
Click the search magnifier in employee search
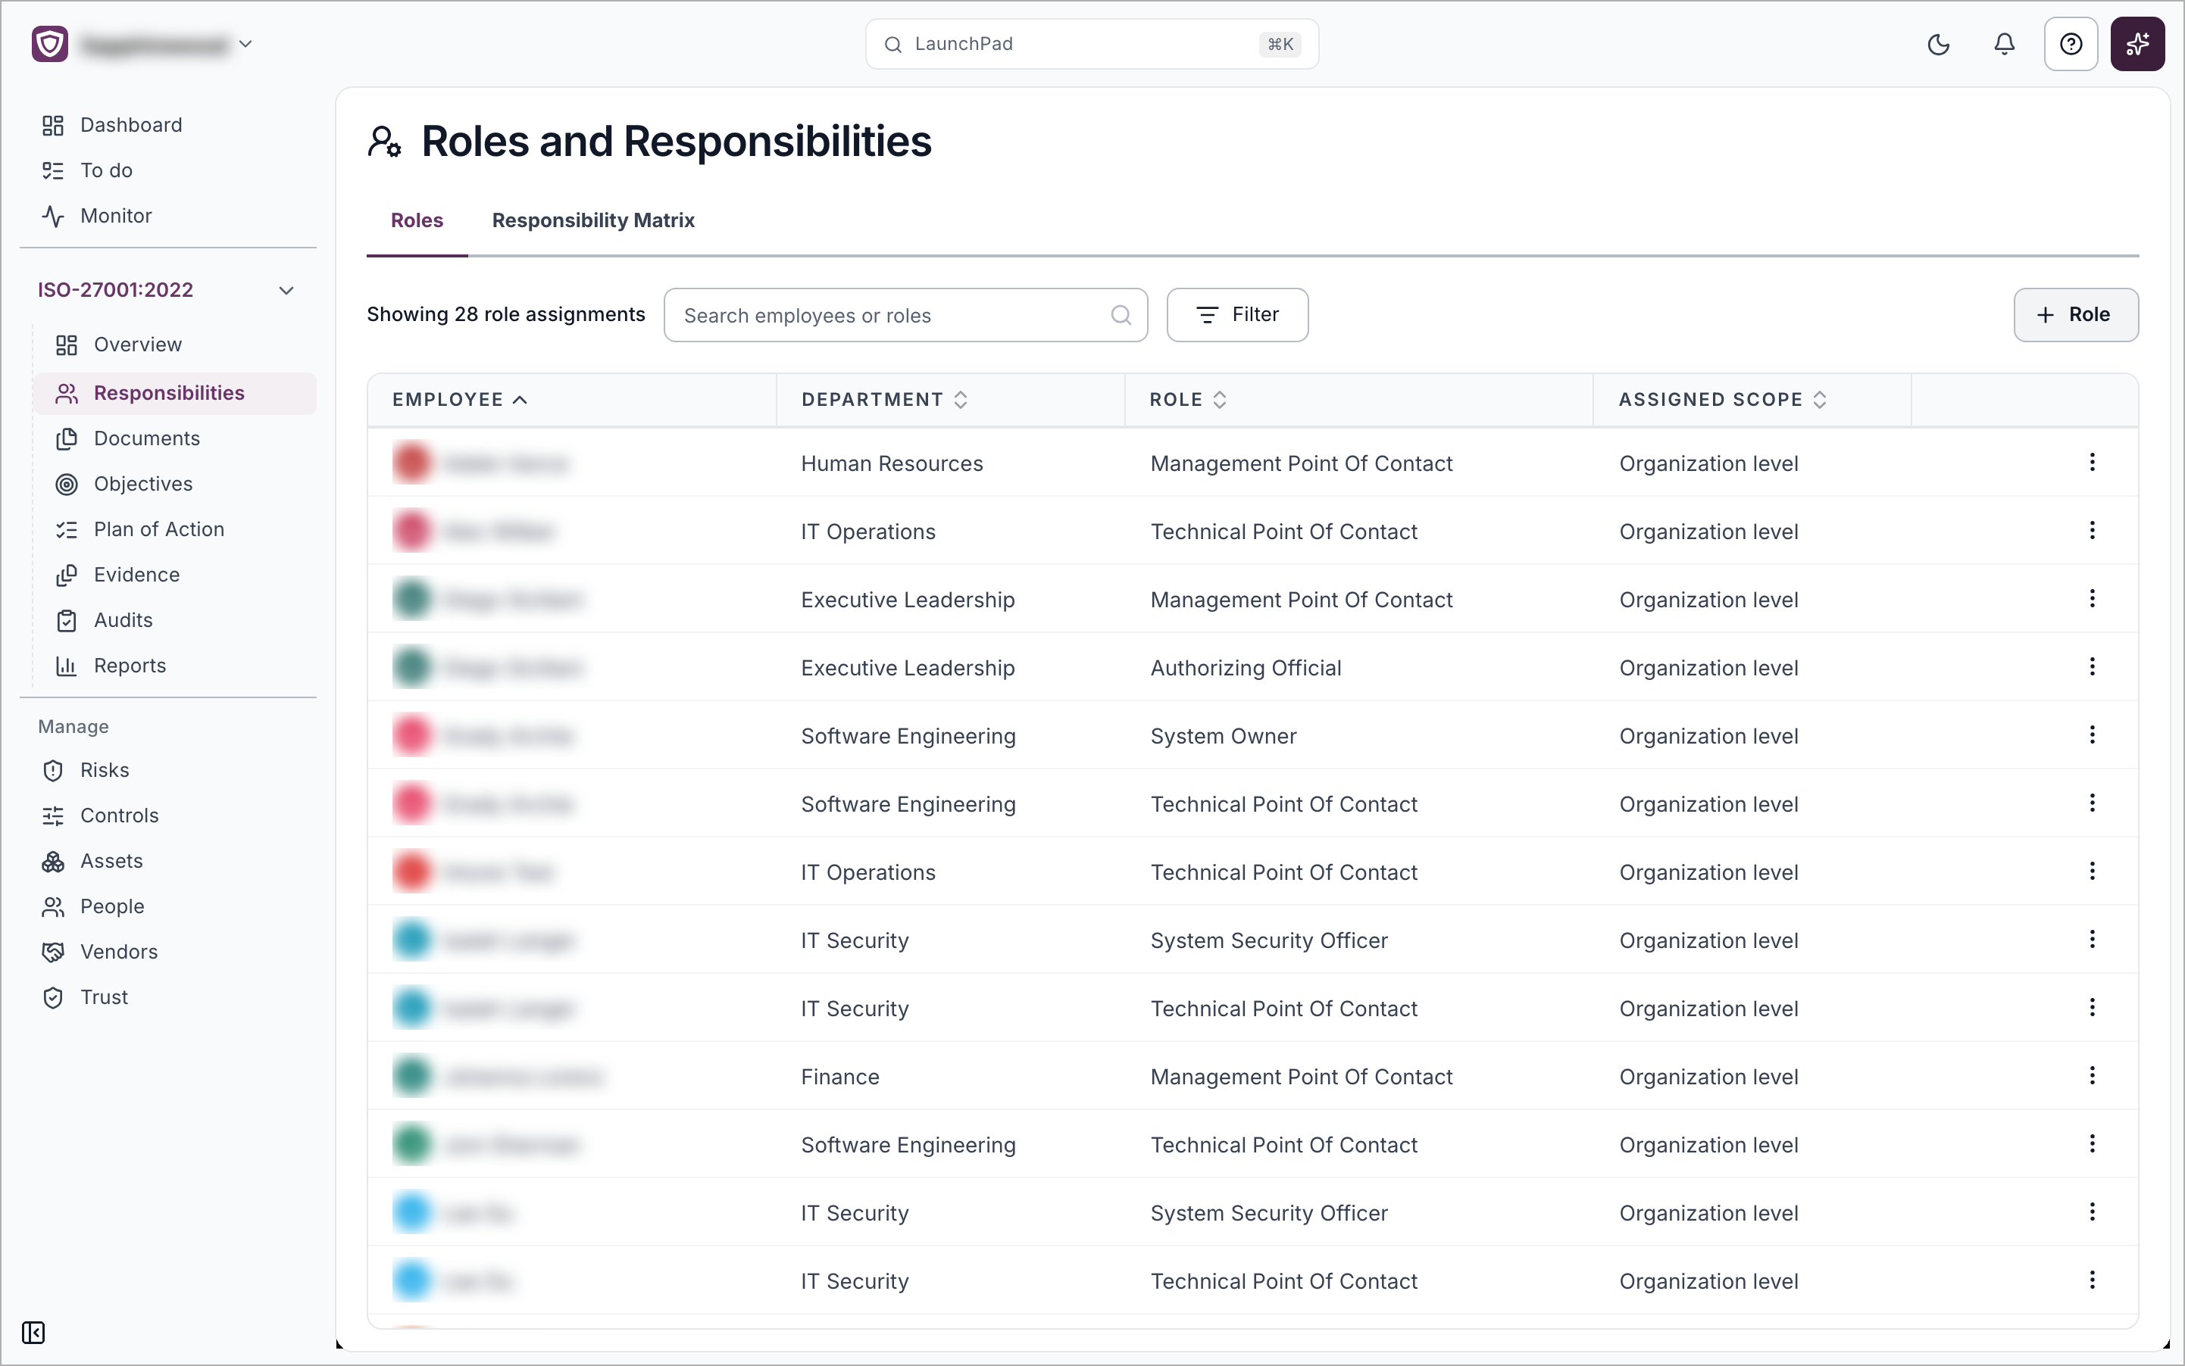pyautogui.click(x=1121, y=315)
